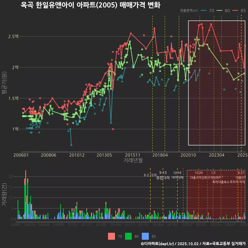Click the 9·13 종합대책 policy marker label

[163, 175]
